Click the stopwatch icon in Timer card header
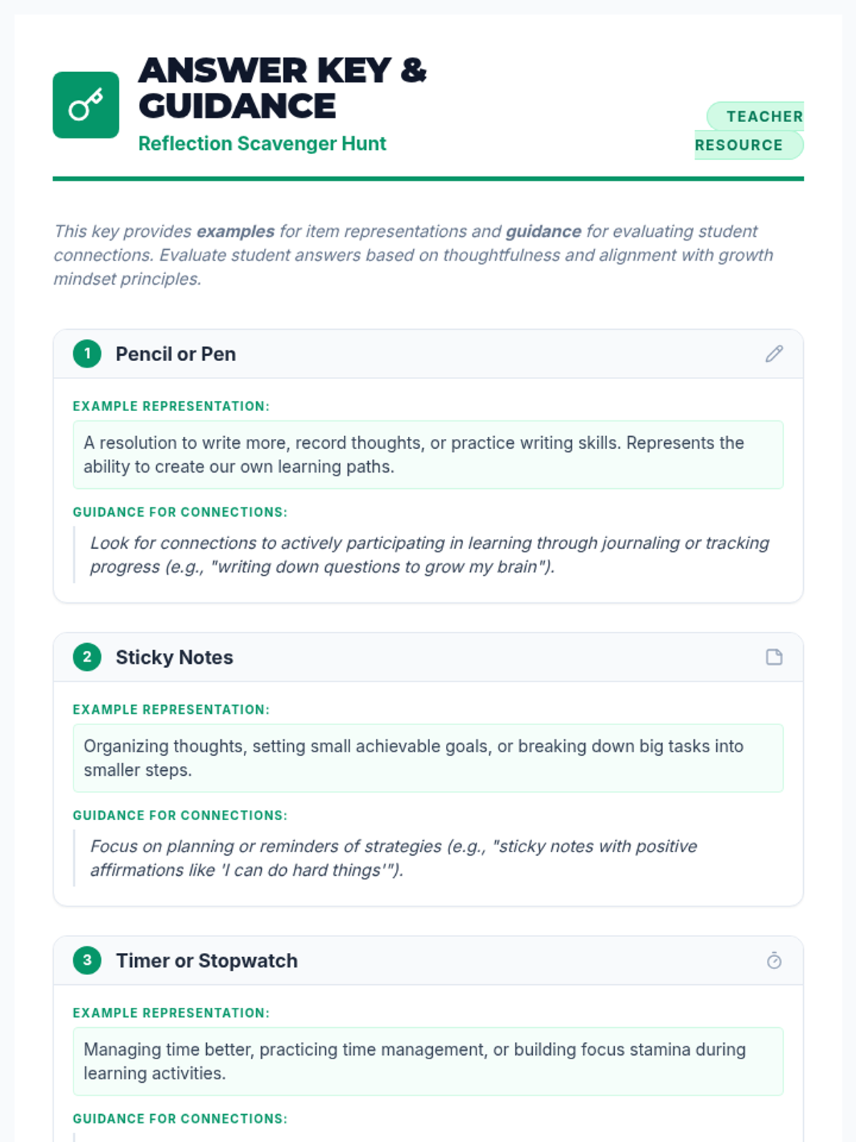Image resolution: width=856 pixels, height=1142 pixels. pos(774,961)
